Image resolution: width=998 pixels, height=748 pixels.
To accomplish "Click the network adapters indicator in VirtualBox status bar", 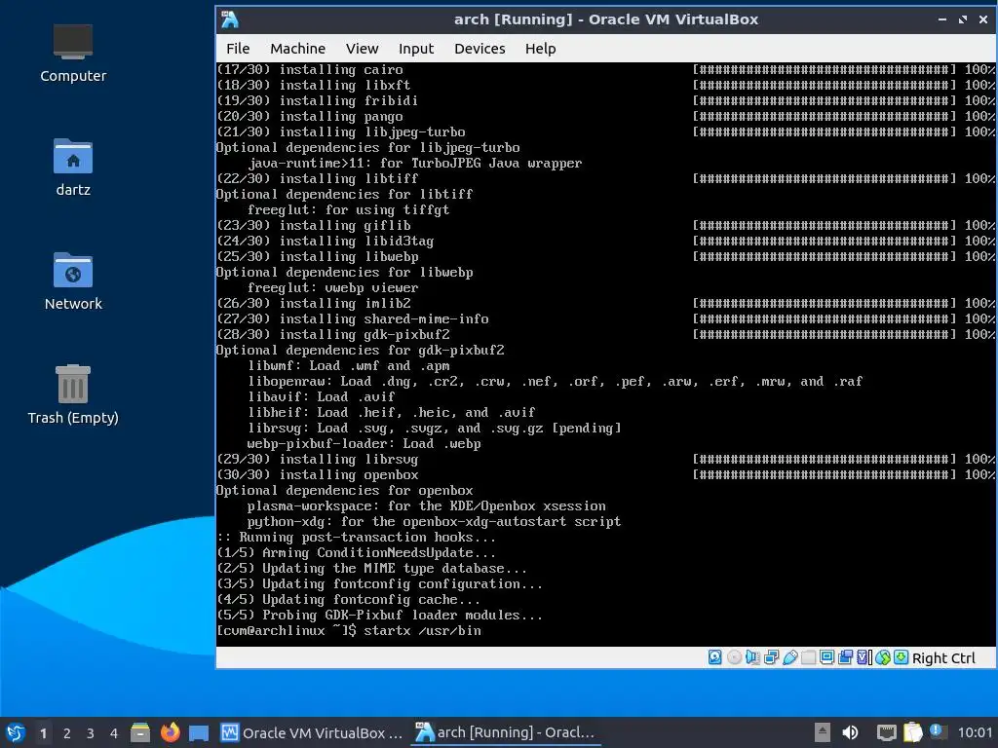I will [x=772, y=657].
